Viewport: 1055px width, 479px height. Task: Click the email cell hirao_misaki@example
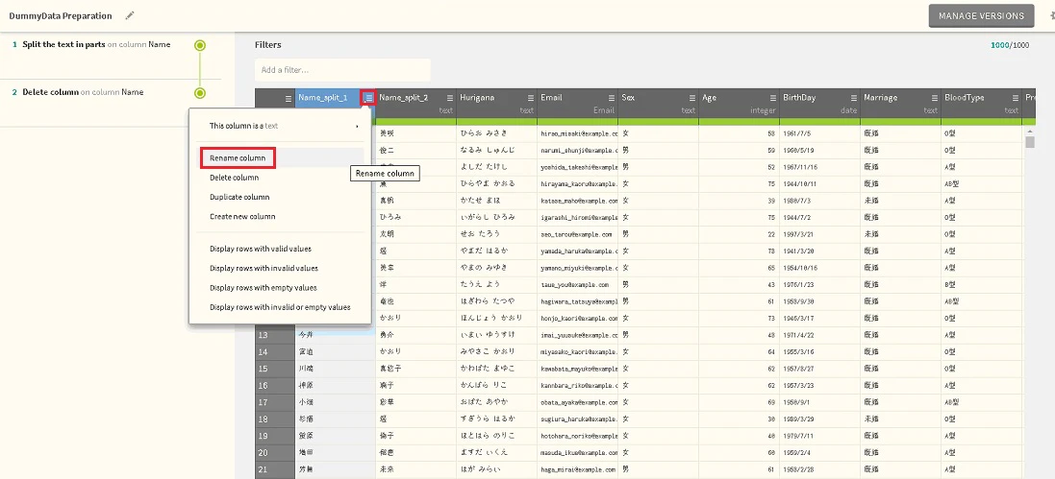pyautogui.click(x=577, y=133)
